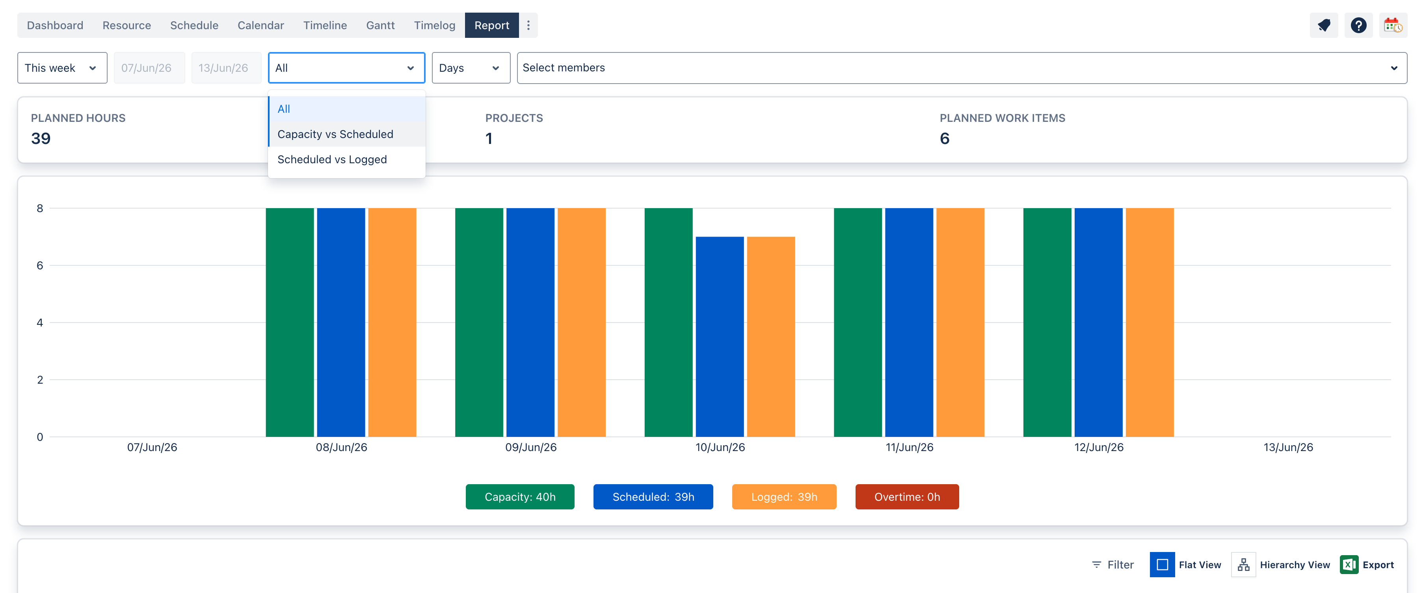1425x593 pixels.
Task: Select the Flat View square icon
Action: pos(1162,565)
